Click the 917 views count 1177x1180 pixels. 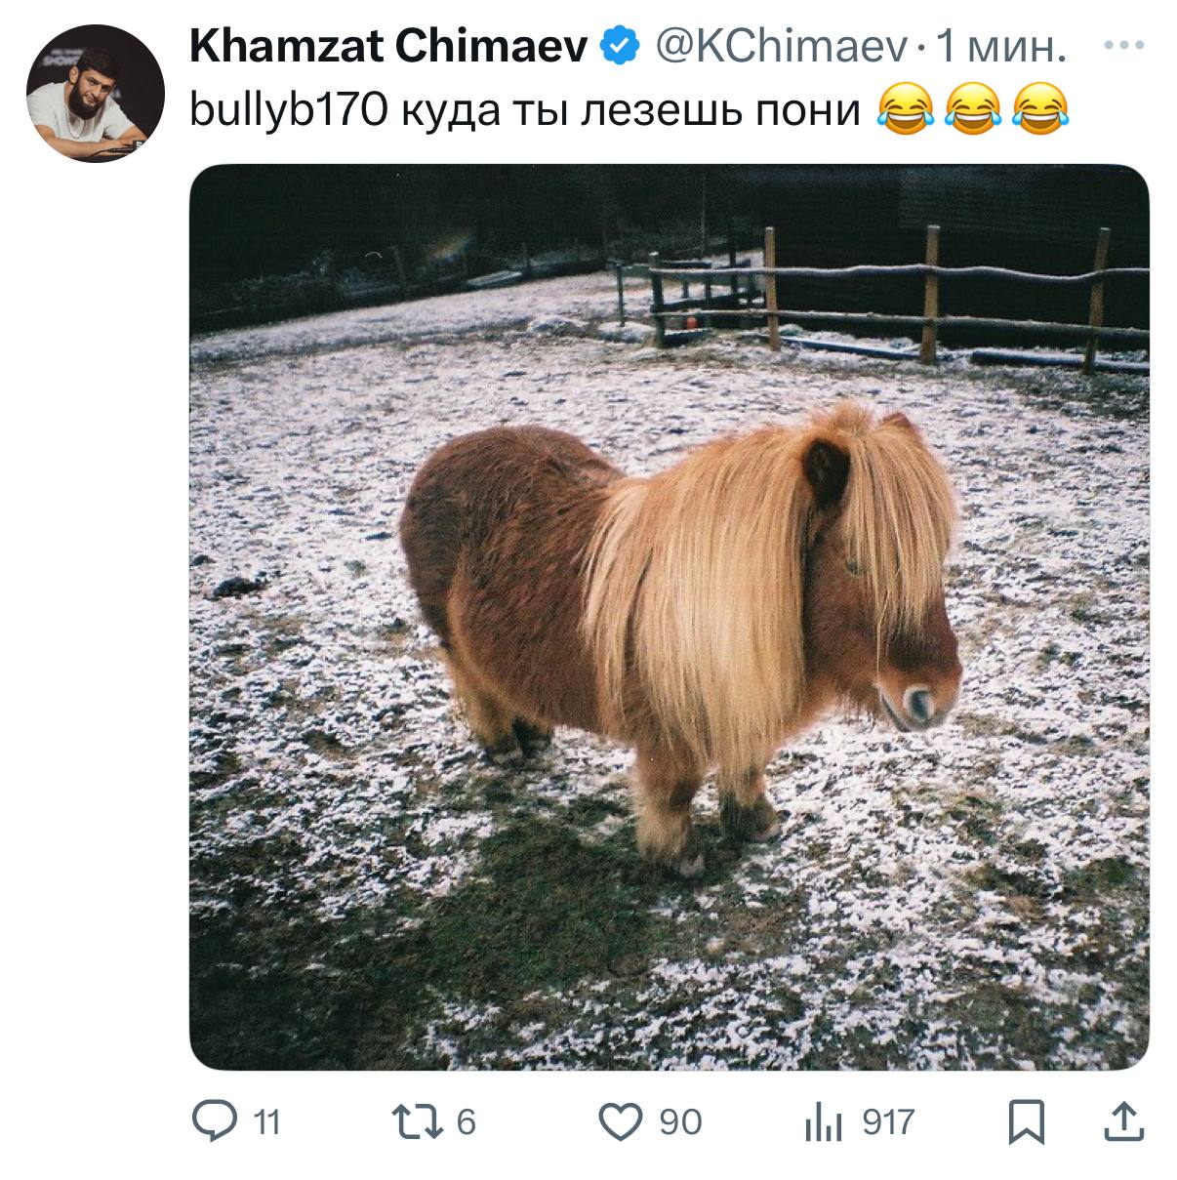[x=888, y=1122]
